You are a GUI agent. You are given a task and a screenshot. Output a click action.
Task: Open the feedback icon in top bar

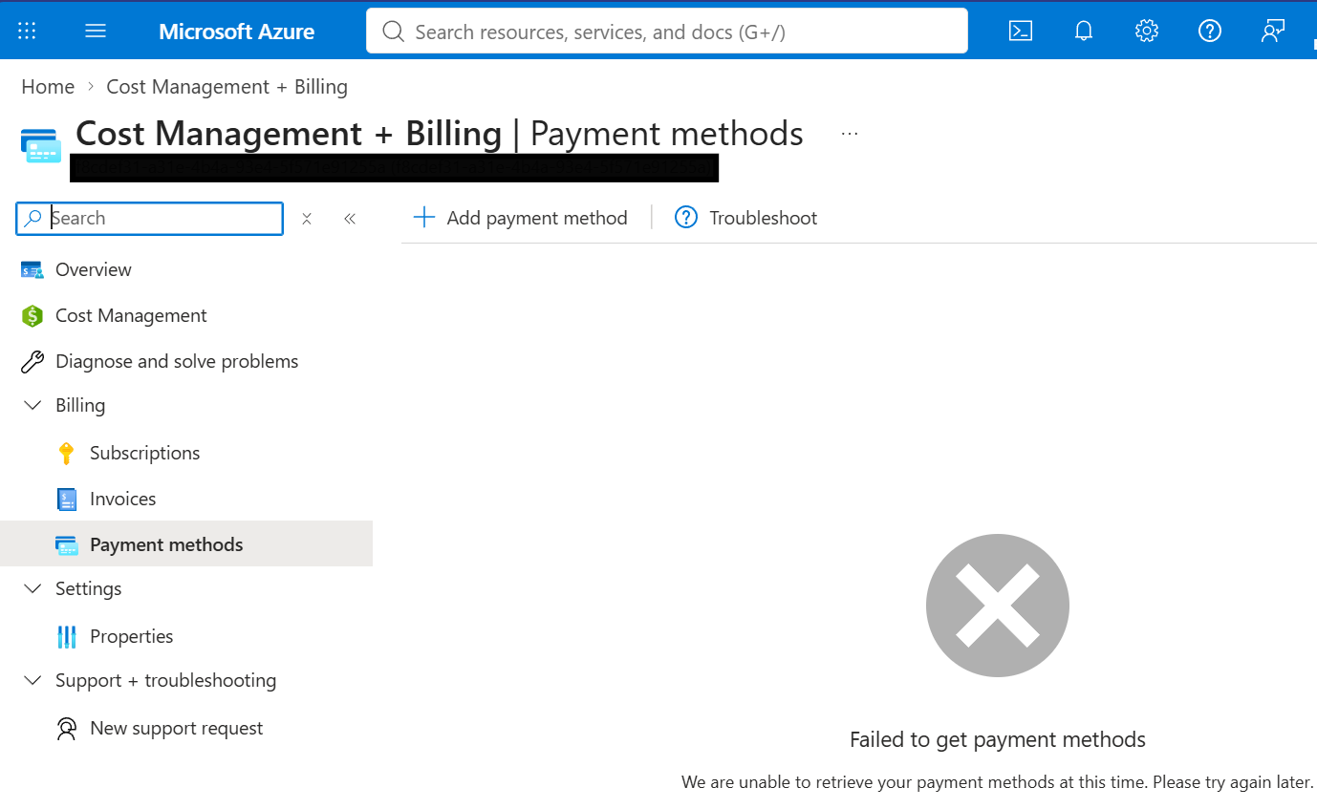pyautogui.click(x=1273, y=31)
